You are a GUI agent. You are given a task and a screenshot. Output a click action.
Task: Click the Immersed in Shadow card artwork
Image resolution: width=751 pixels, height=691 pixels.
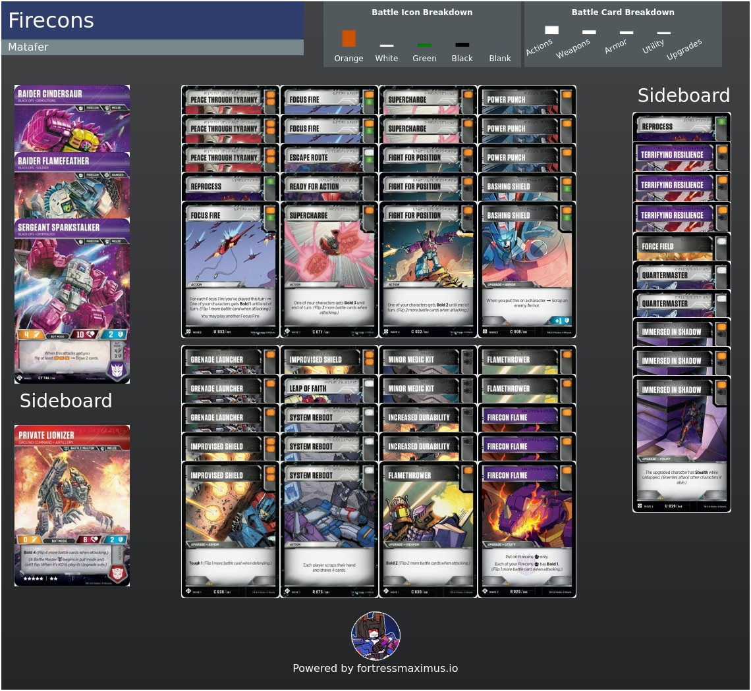coord(682,427)
